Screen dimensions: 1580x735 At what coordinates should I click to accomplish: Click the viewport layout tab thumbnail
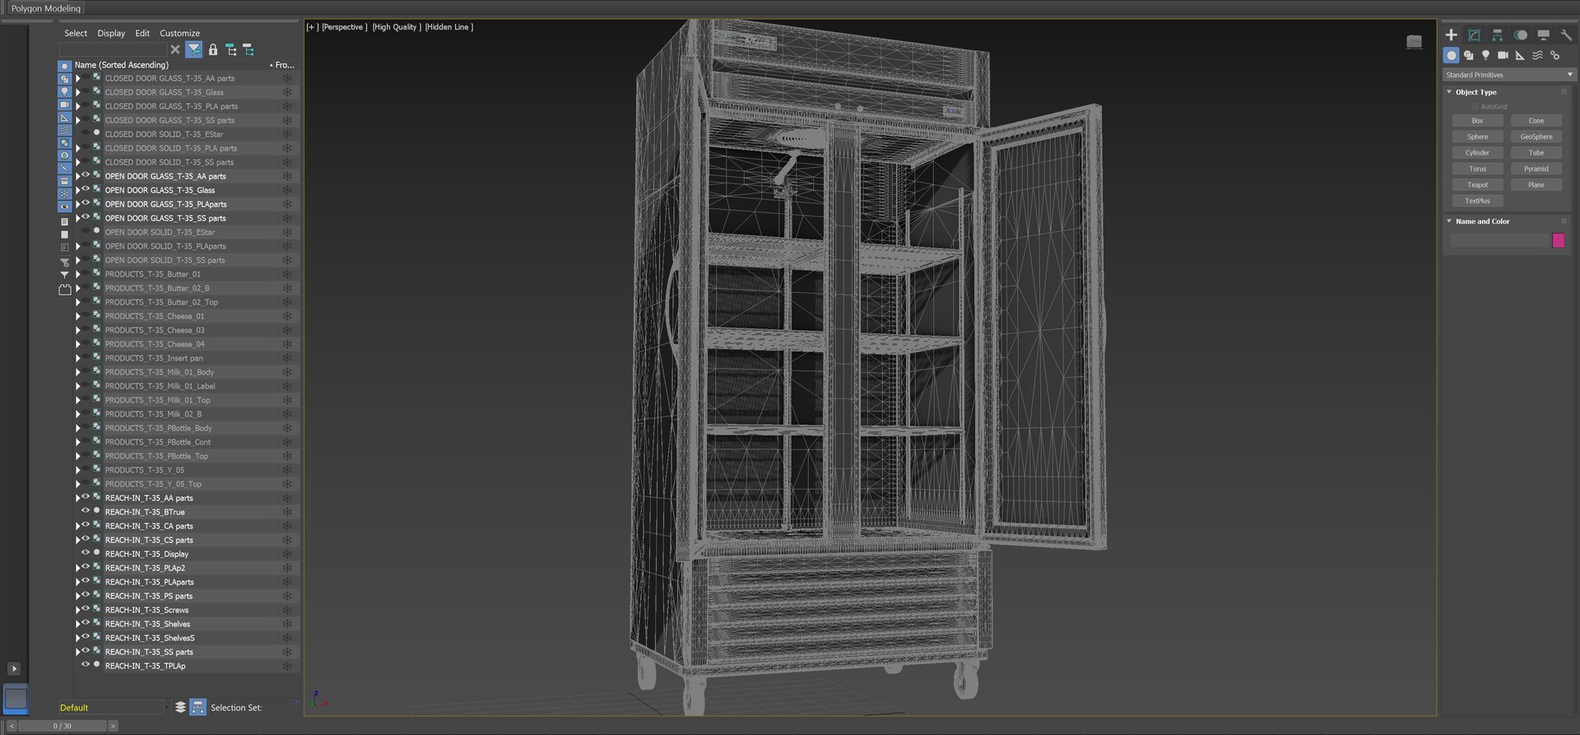(16, 699)
